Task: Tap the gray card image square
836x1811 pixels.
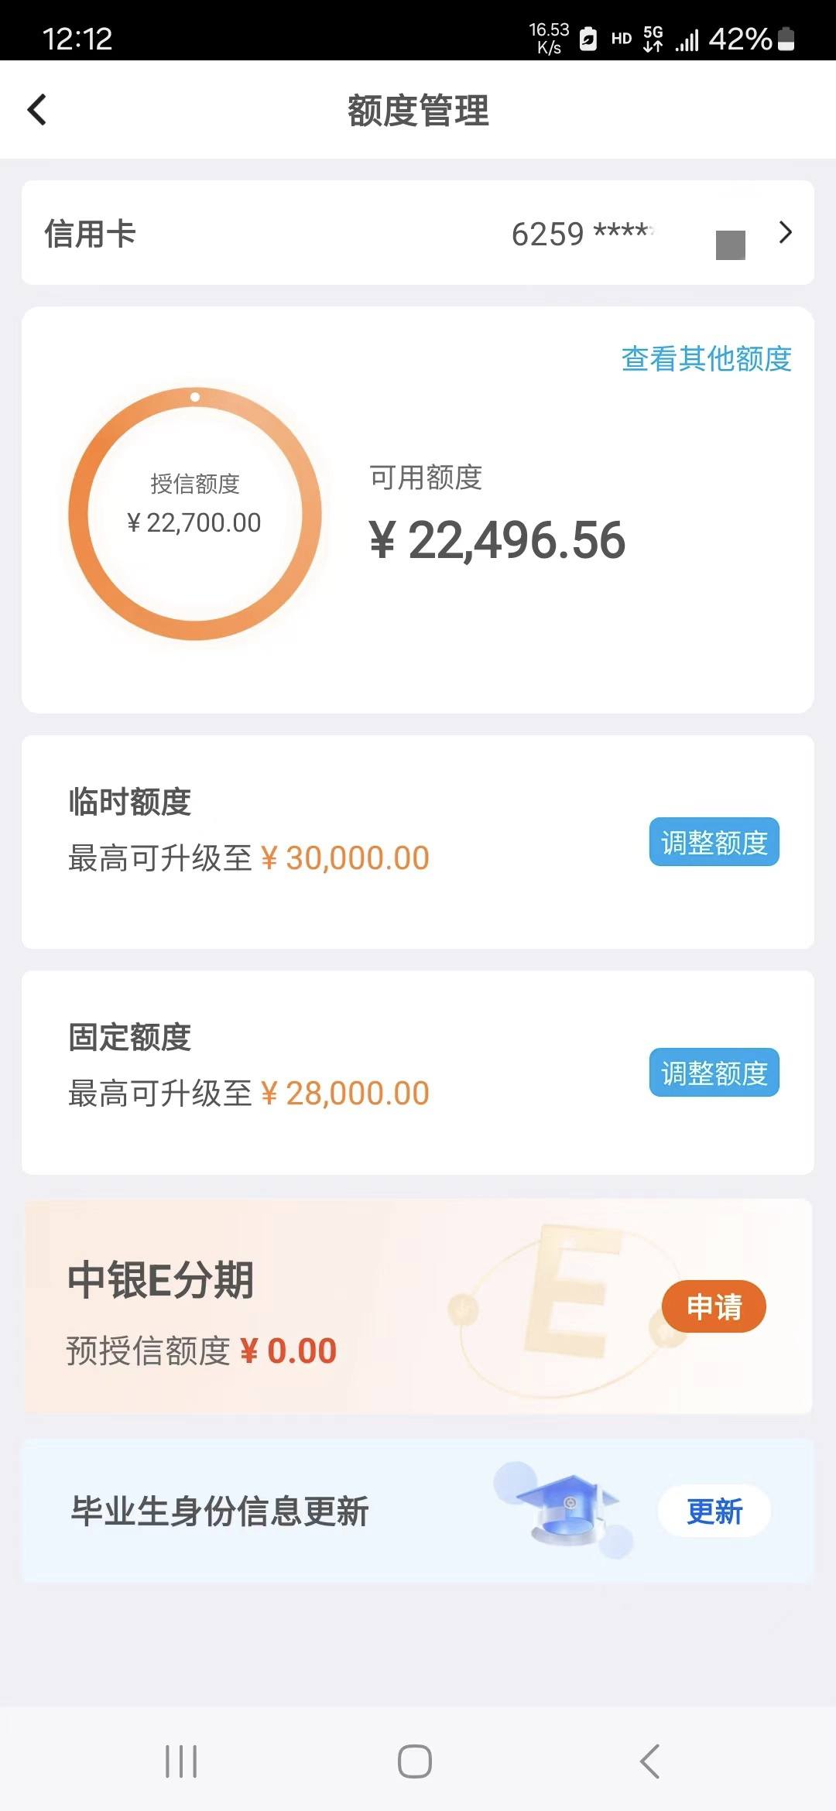Action: pos(730,245)
